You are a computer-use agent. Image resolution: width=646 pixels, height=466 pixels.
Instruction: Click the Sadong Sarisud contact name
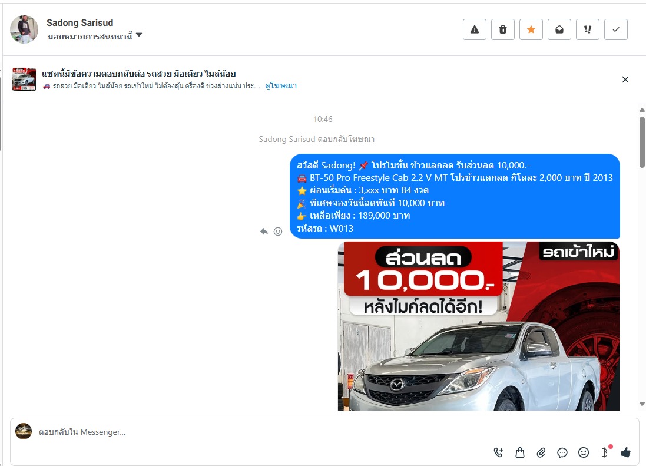[80, 22]
